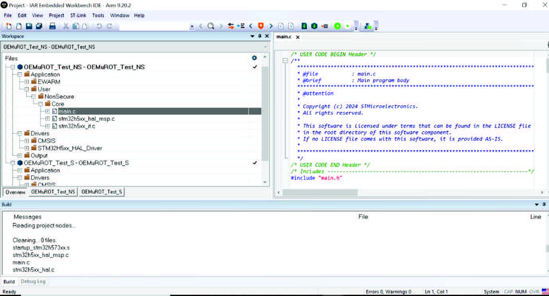Viewport: 549px width, 296px height.
Task: Open the View menu
Action: pos(37,16)
